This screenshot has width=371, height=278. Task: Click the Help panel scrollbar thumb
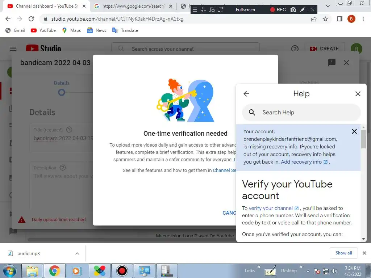[x=364, y=139]
